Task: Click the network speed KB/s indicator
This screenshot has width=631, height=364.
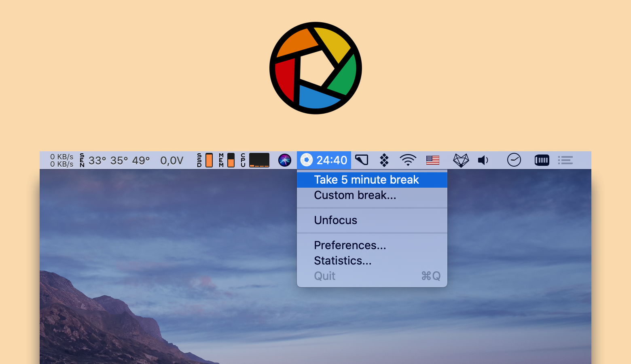Action: click(x=62, y=161)
